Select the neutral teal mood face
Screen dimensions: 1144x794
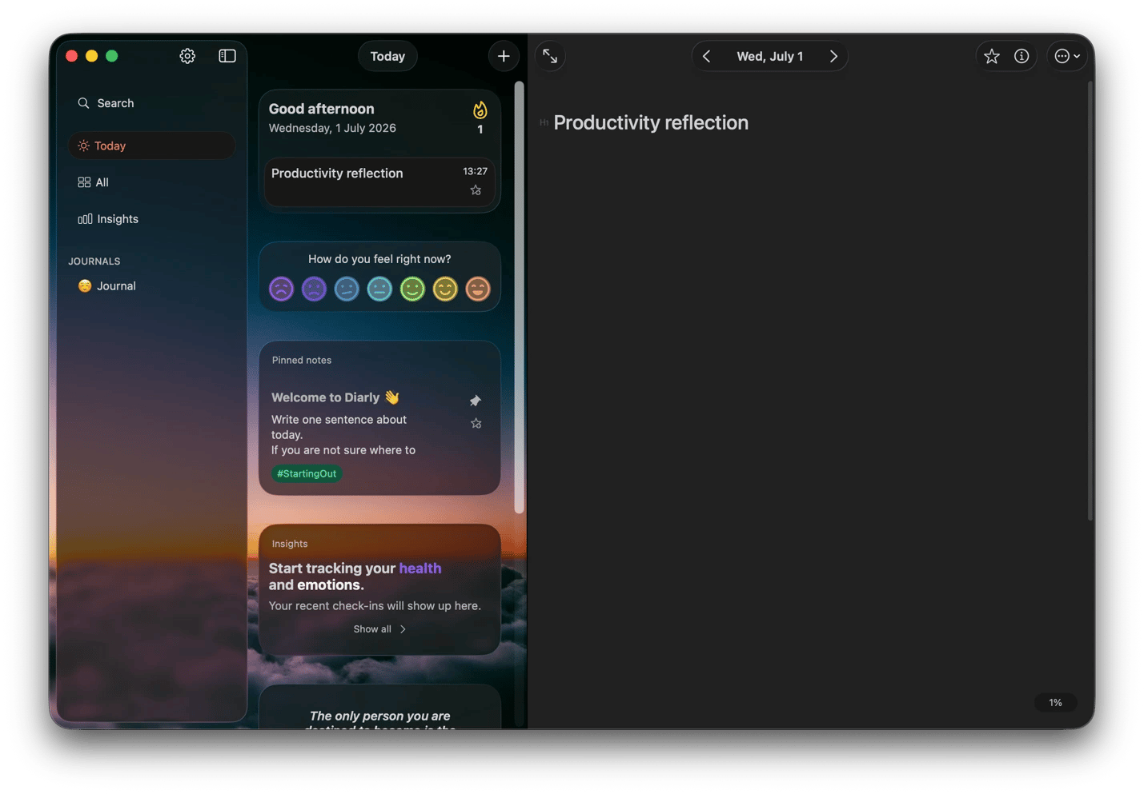(379, 289)
